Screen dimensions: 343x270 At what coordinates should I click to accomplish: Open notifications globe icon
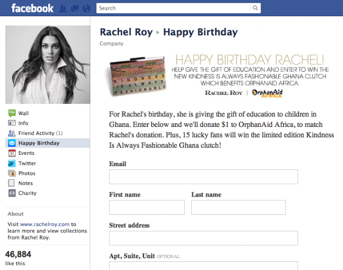pos(86,9)
